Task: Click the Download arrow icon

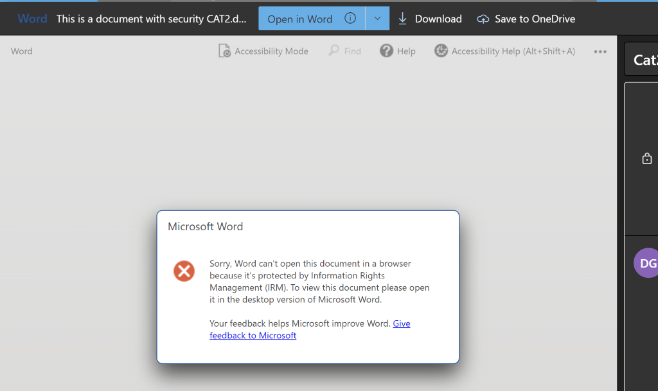Action: (403, 19)
